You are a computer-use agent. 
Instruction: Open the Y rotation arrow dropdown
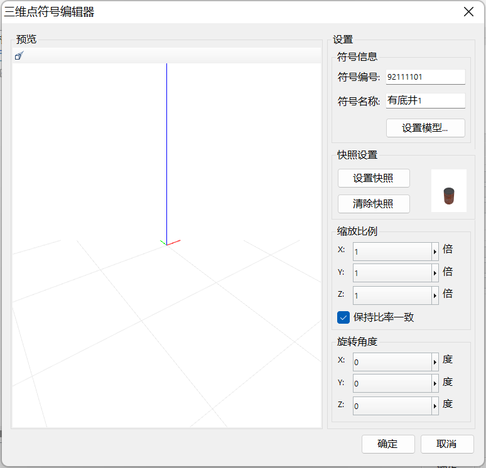(435, 383)
